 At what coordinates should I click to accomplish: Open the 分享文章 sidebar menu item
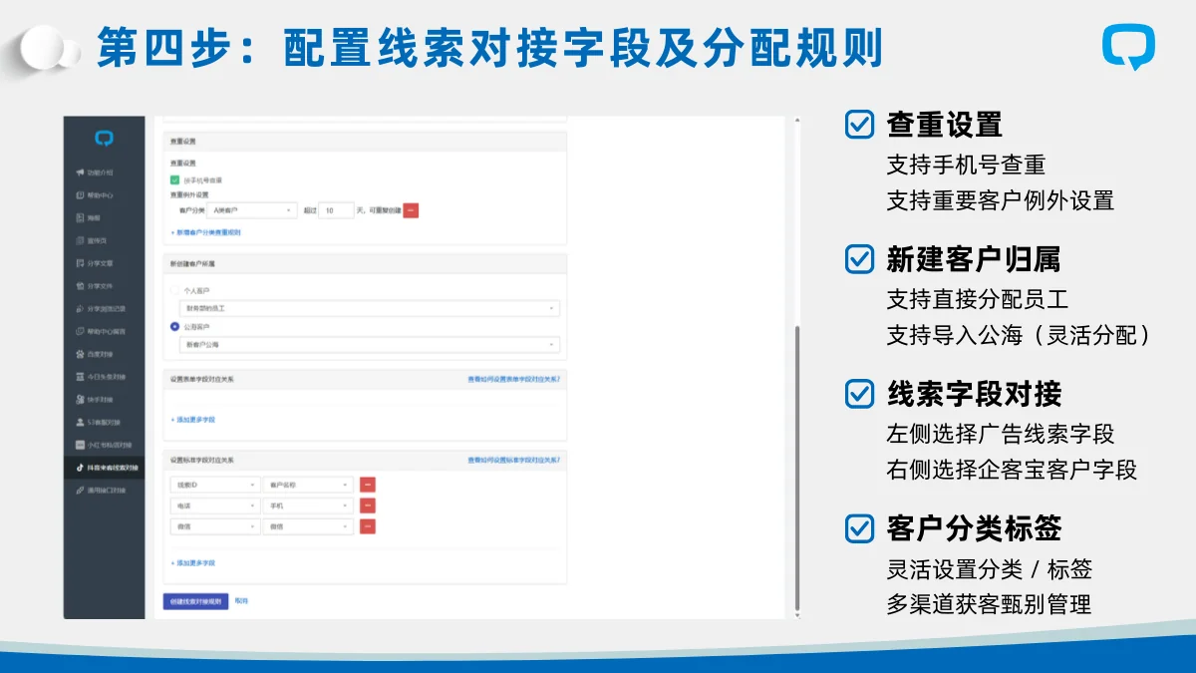pyautogui.click(x=101, y=263)
